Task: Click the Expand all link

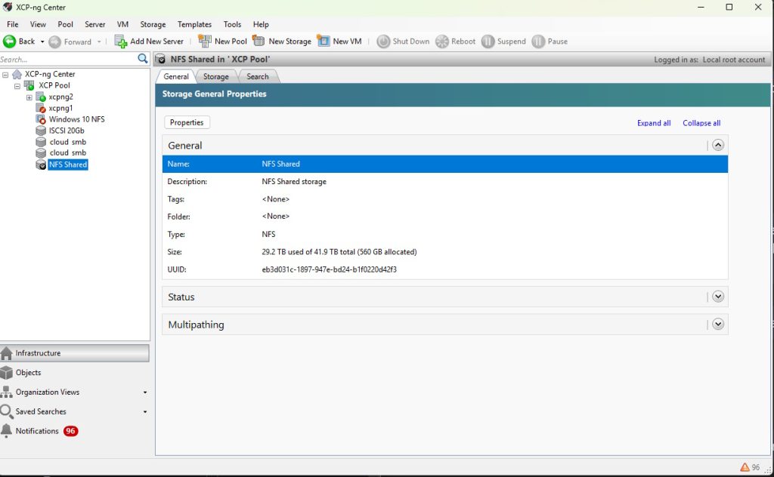Action: coord(654,123)
